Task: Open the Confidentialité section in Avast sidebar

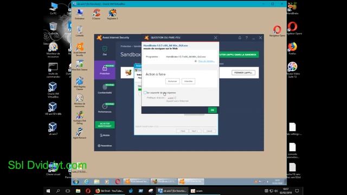Action: pyautogui.click(x=105, y=89)
